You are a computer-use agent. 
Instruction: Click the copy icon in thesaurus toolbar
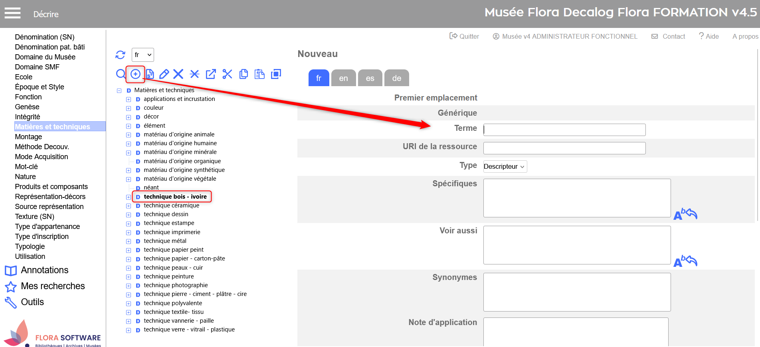(243, 74)
